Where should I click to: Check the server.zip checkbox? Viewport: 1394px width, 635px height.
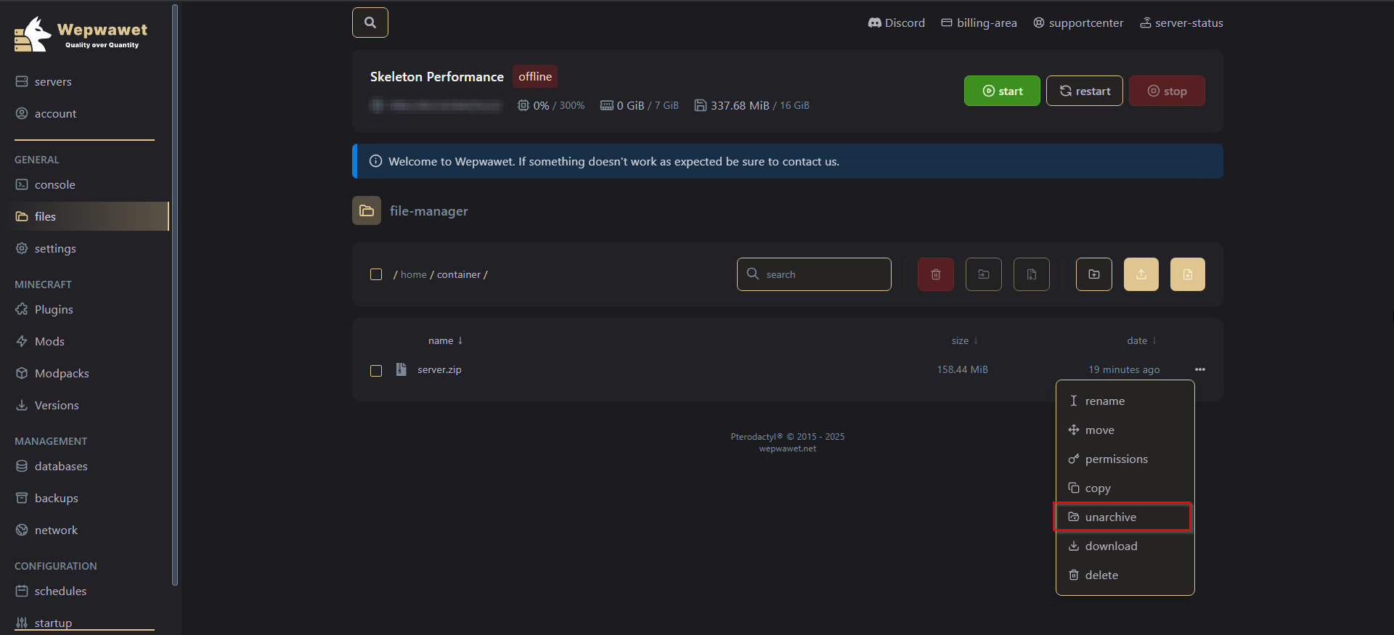(376, 371)
